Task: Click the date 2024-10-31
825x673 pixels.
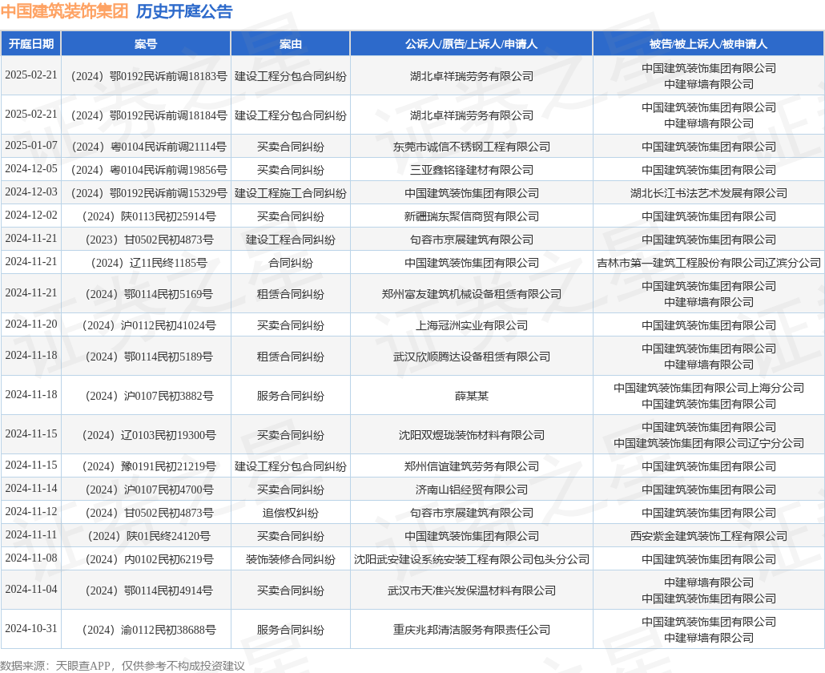Action: coord(31,628)
